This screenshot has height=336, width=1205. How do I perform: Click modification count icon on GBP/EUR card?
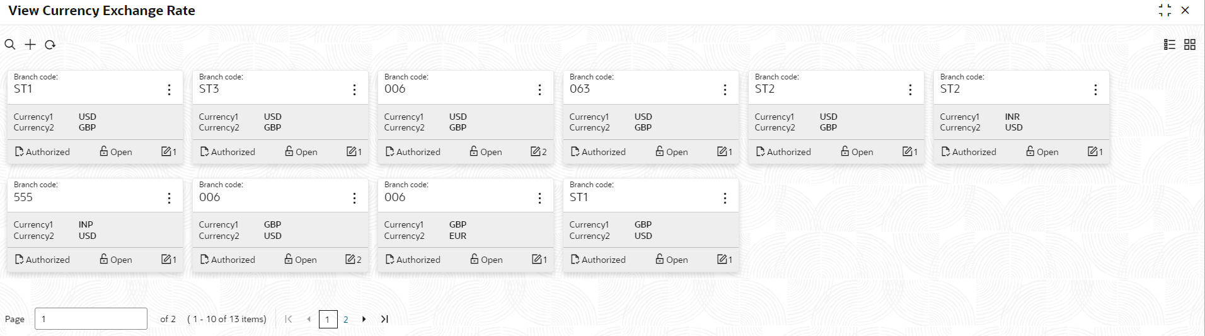(536, 260)
